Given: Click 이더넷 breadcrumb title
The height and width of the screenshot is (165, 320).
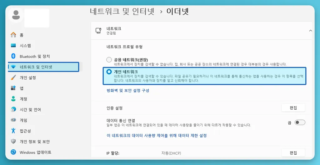Looking at the screenshot, I should point(177,11).
